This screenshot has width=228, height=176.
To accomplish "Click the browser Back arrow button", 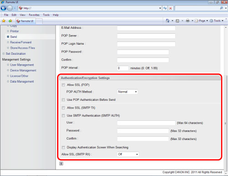I will click(4, 8).
